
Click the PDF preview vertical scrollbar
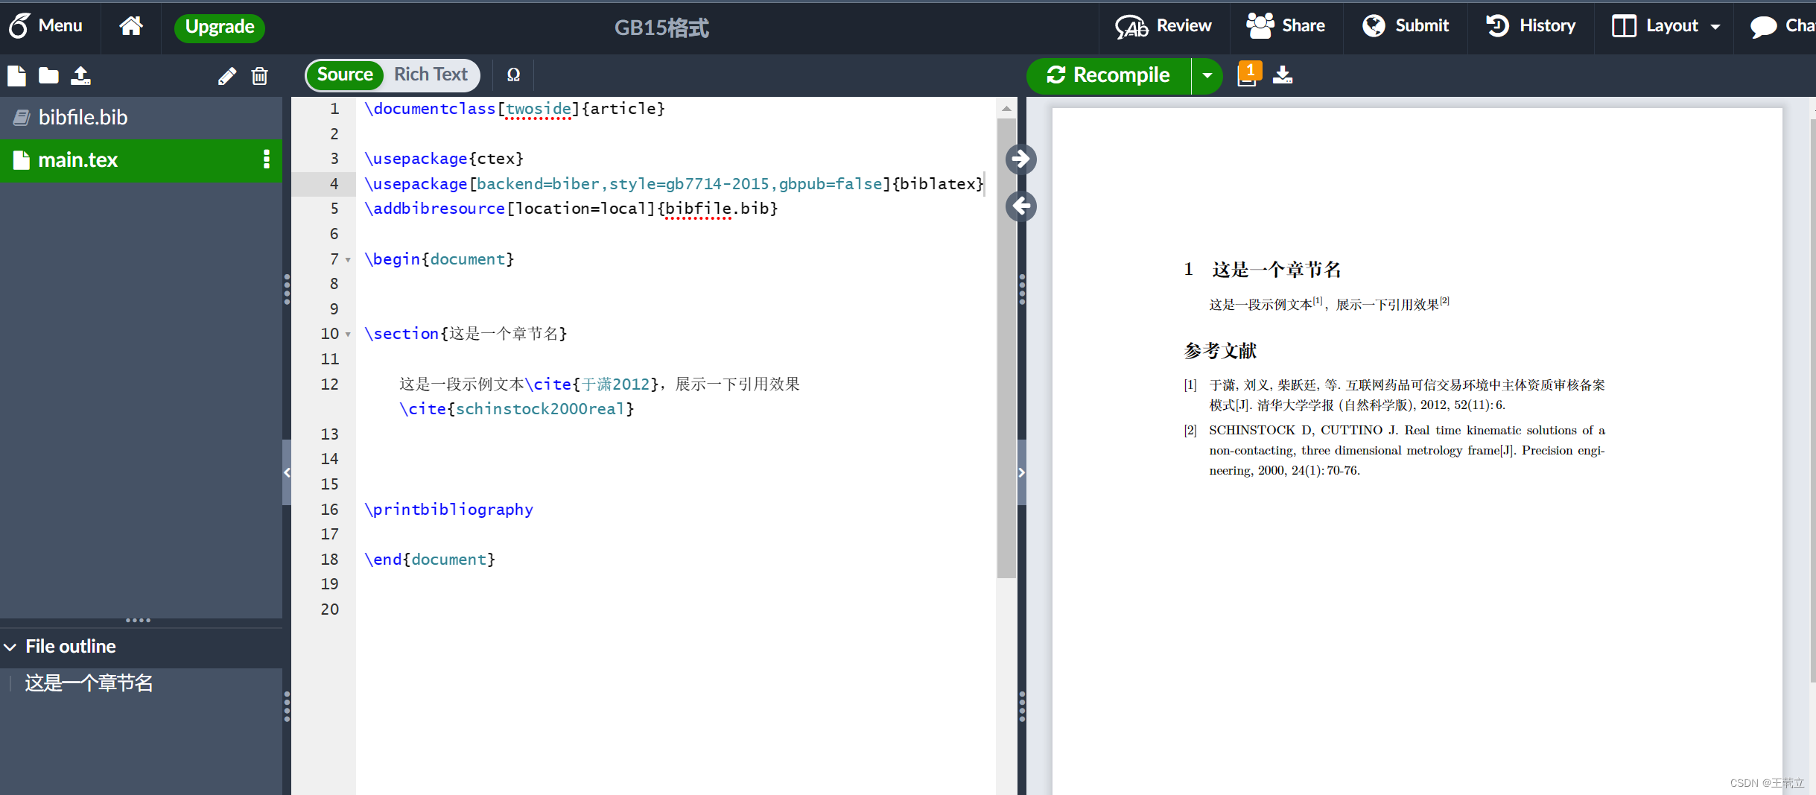point(1812,402)
